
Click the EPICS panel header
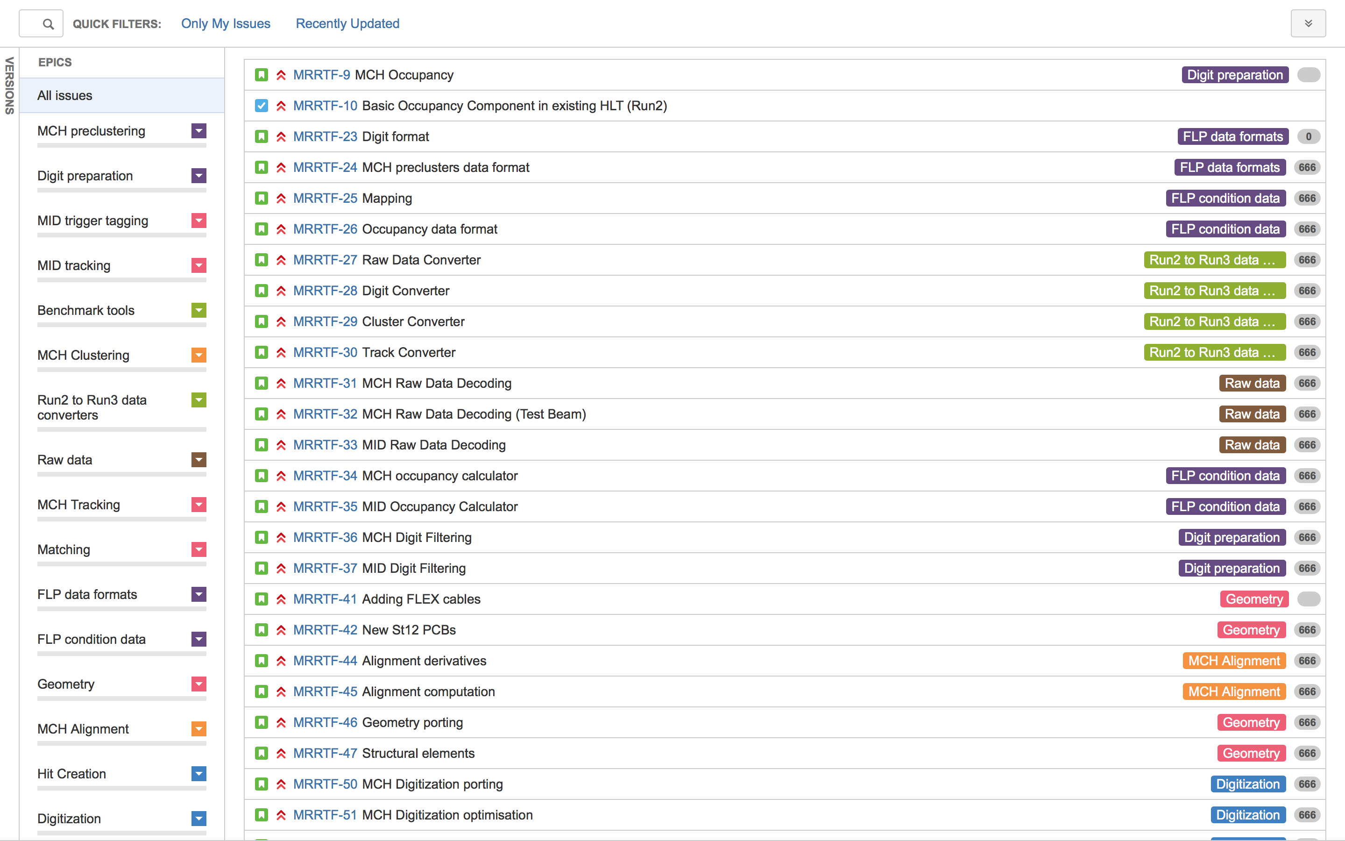pyautogui.click(x=55, y=62)
